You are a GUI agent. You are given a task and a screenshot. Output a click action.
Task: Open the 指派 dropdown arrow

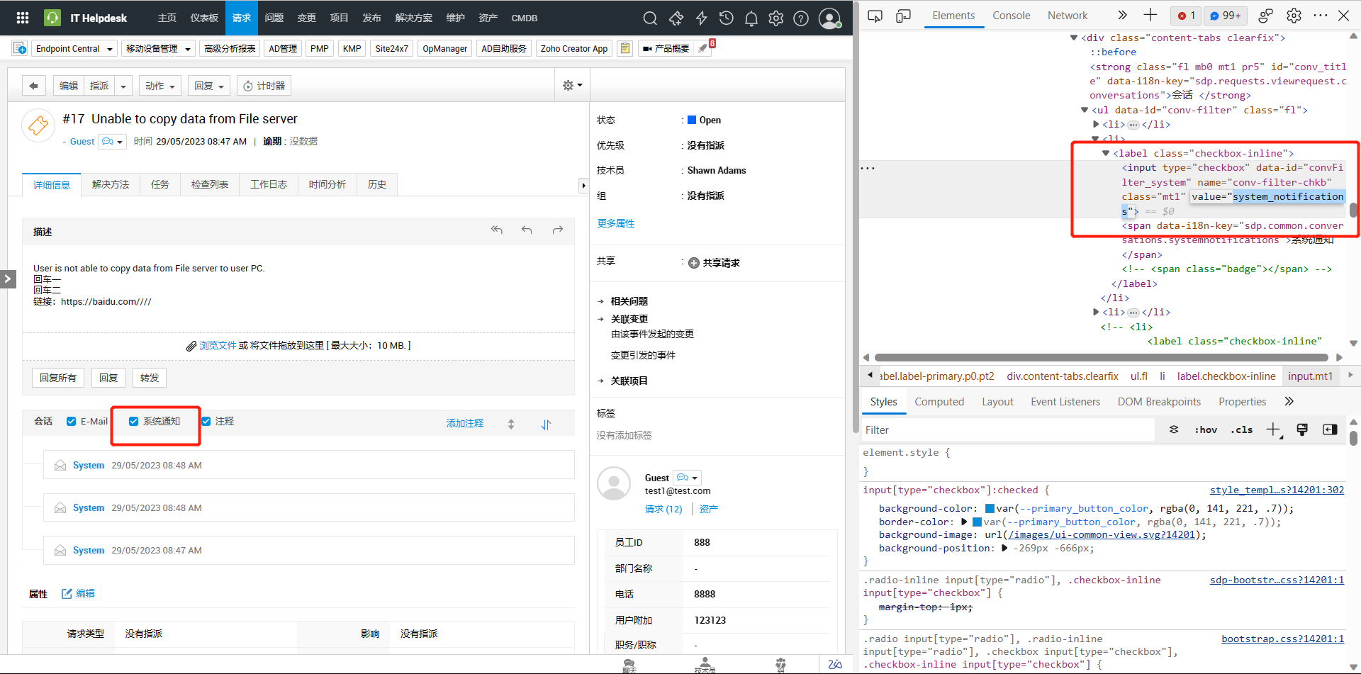(123, 86)
